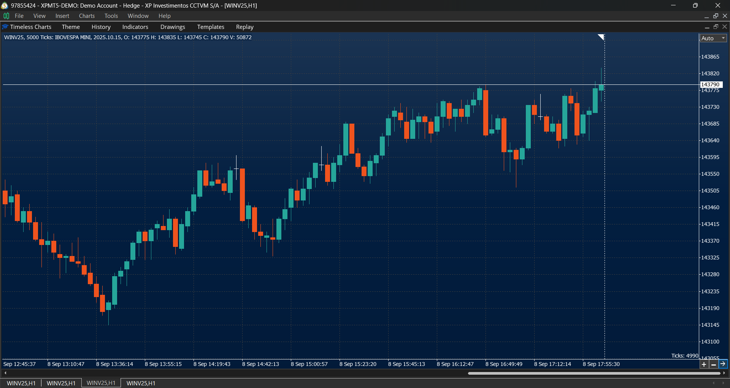Image resolution: width=730 pixels, height=388 pixels.
Task: Open the Drawings toolbar menu
Action: pyautogui.click(x=172, y=27)
